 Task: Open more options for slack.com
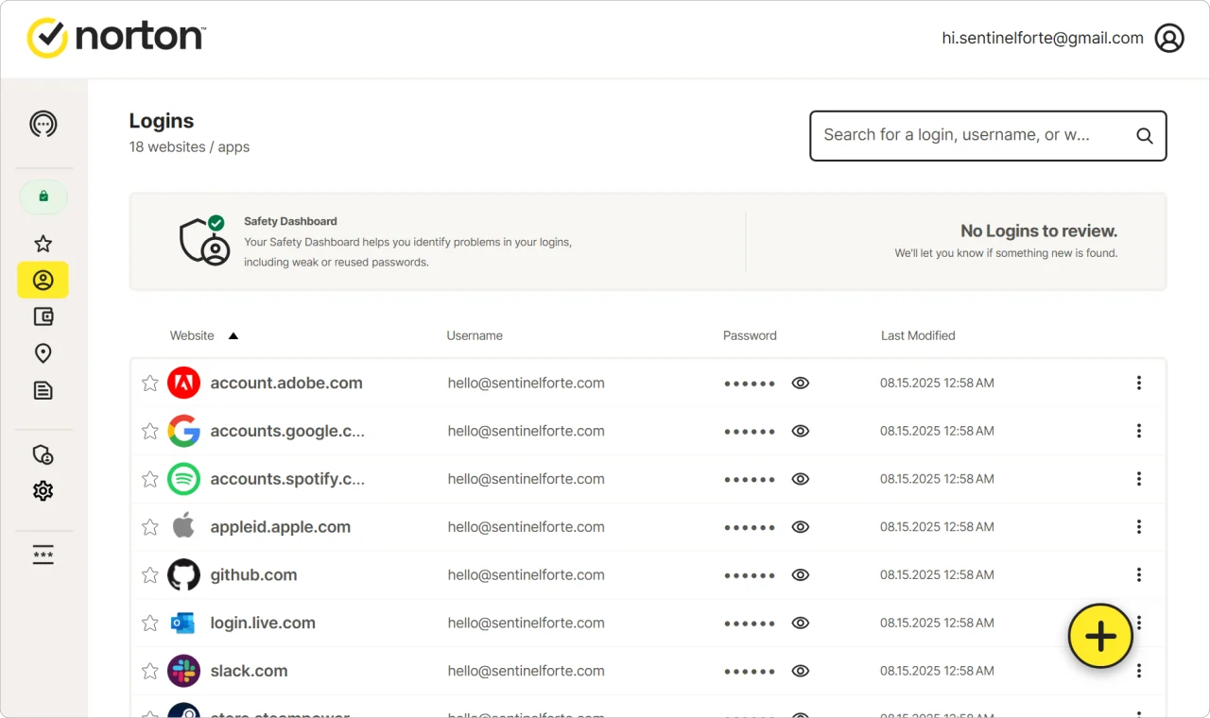1139,671
